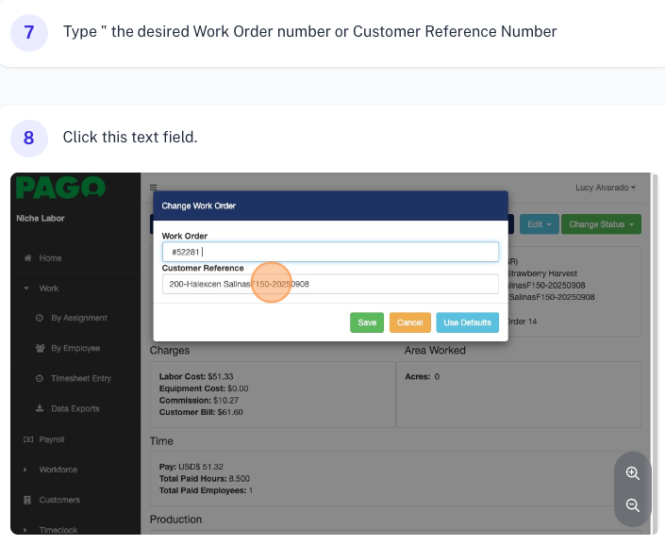This screenshot has height=545, width=665.
Task: Open By Assignment in sidebar
Action: click(78, 319)
